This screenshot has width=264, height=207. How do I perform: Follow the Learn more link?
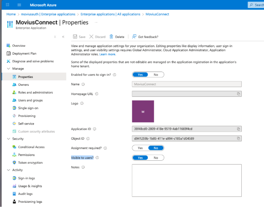pyautogui.click(x=108, y=54)
